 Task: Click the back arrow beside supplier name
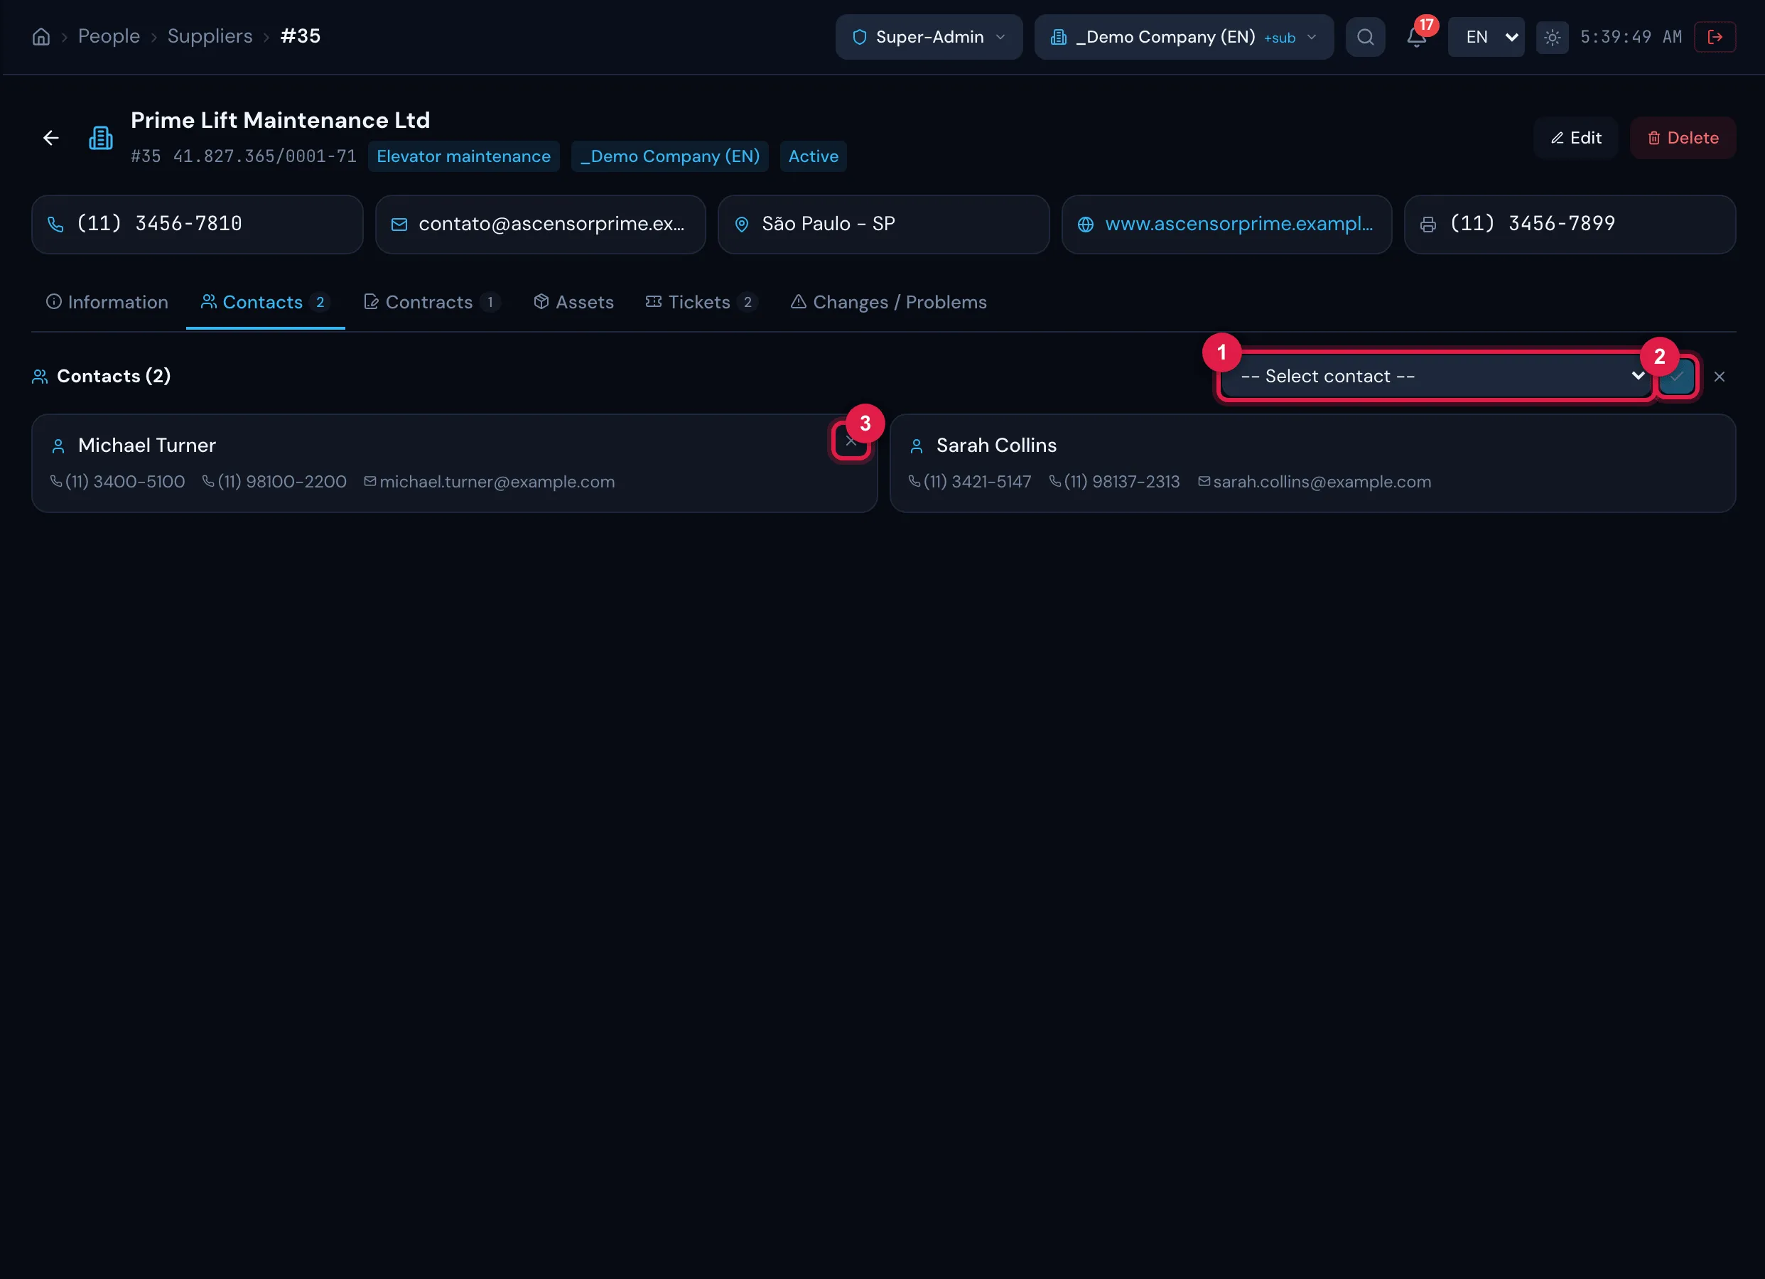click(50, 138)
